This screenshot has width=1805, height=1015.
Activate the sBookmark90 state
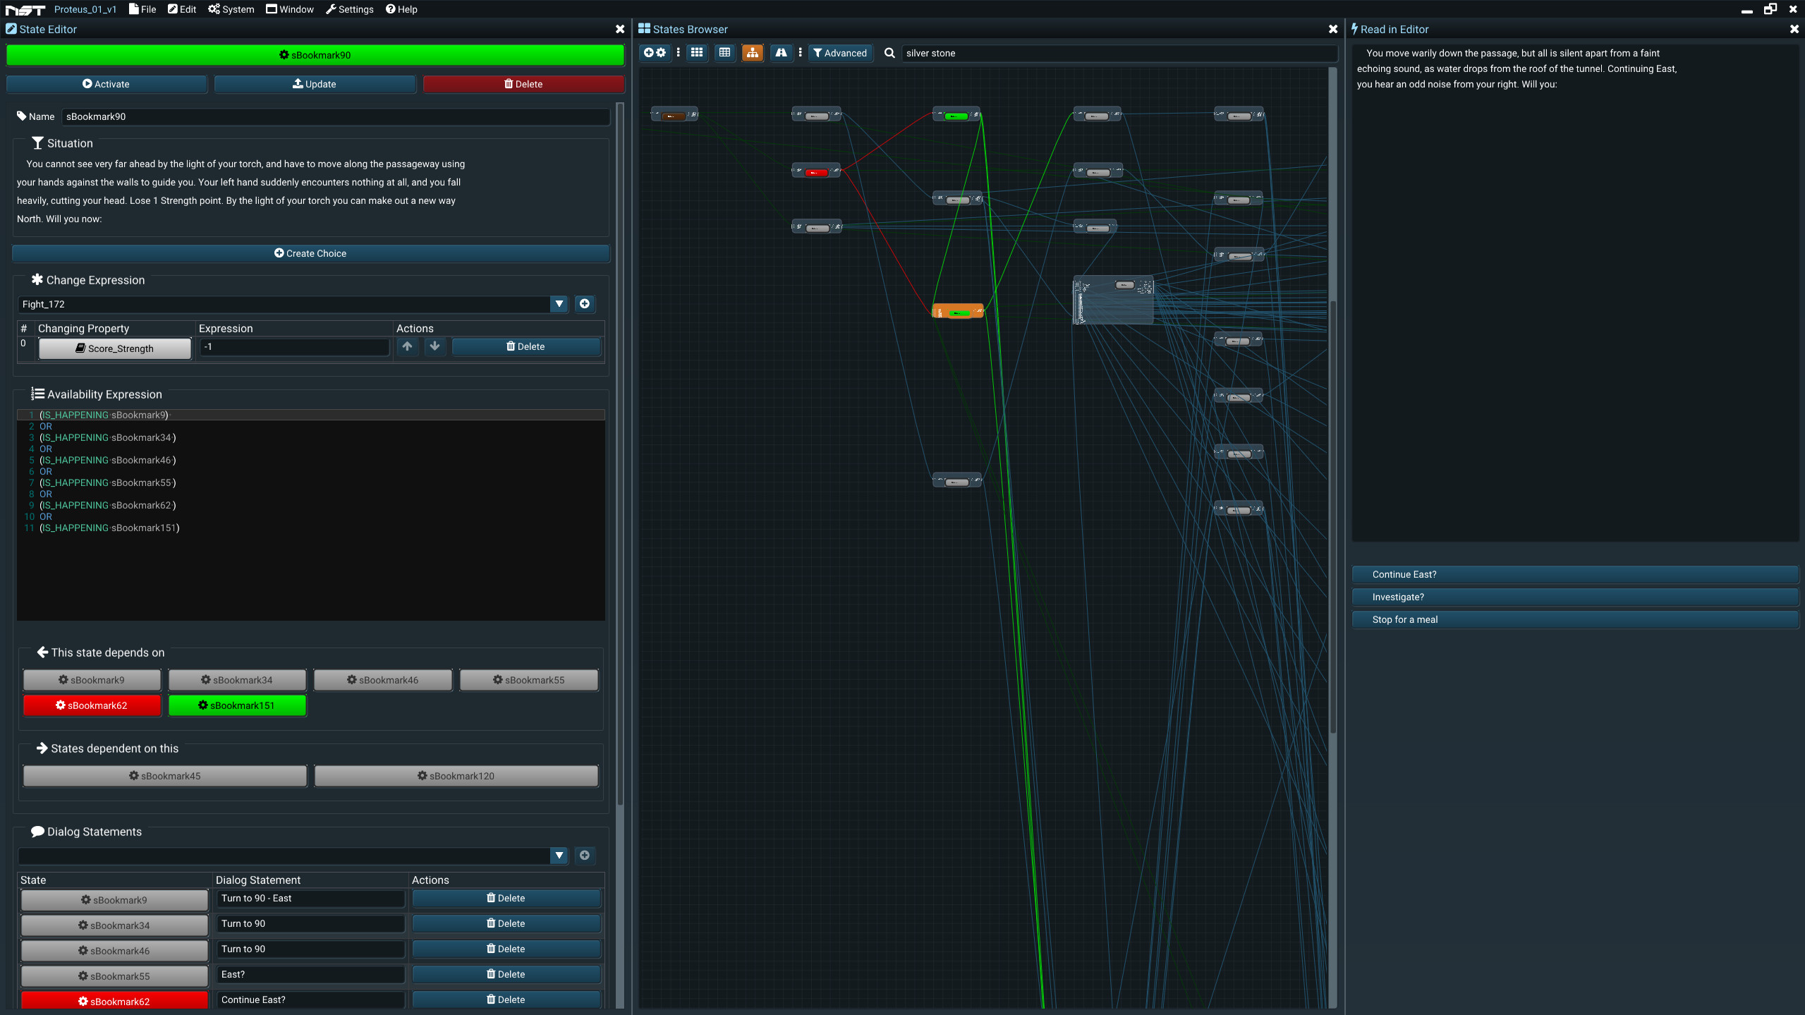click(x=107, y=84)
